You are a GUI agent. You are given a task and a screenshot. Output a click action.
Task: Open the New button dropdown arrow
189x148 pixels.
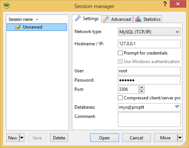click(x=22, y=138)
